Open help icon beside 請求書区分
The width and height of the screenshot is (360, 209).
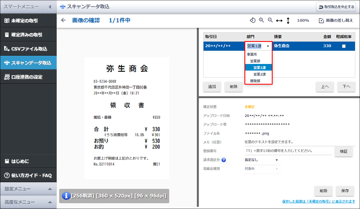pos(224,160)
